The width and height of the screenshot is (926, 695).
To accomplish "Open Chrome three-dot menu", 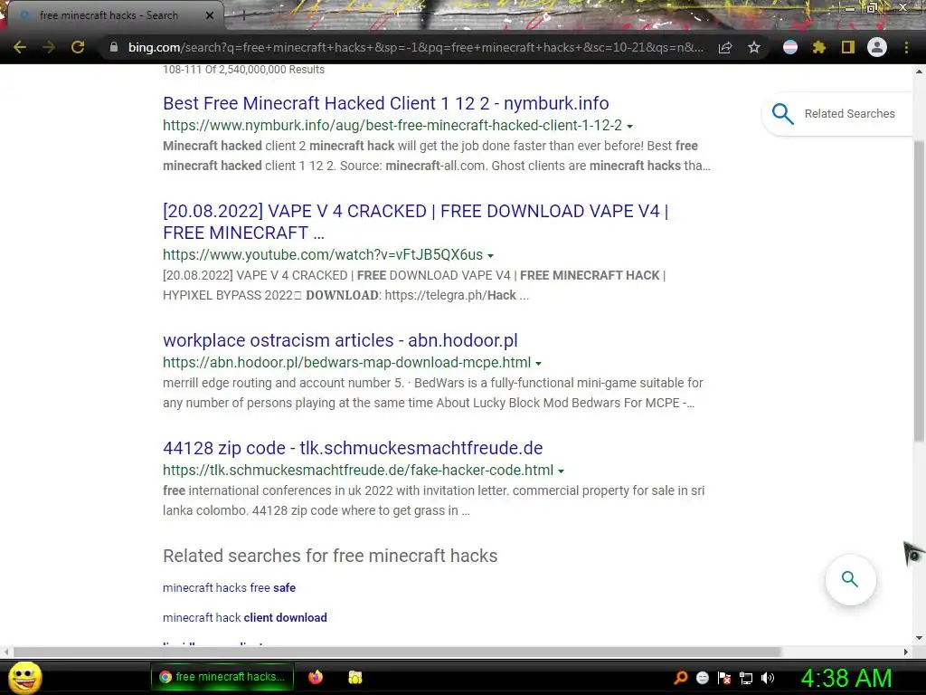I will (x=906, y=47).
